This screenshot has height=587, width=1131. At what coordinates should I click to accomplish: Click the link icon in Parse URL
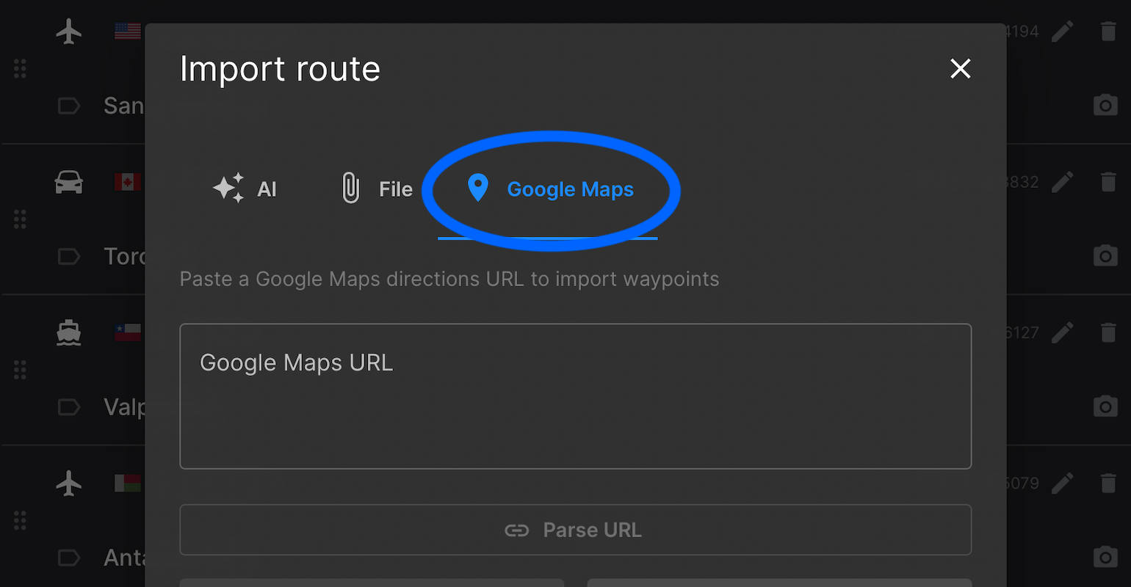click(x=517, y=531)
